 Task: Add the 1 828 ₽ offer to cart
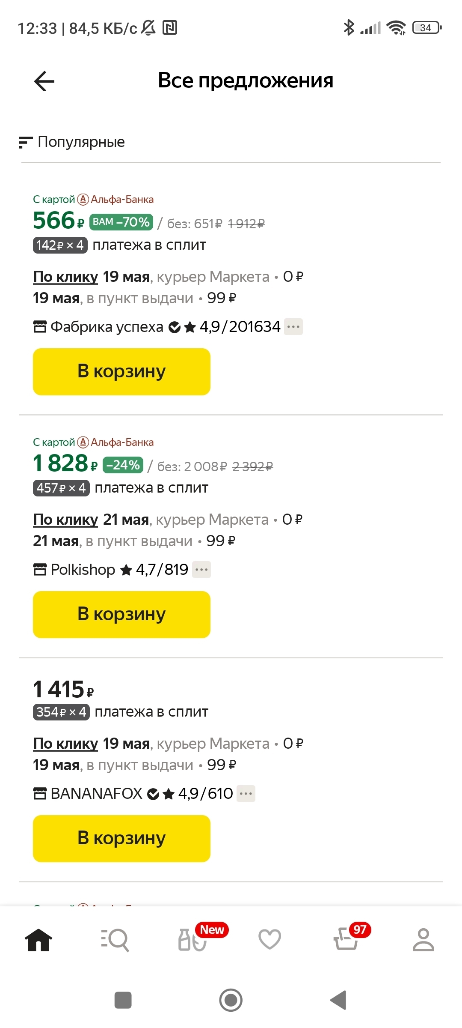point(121,615)
